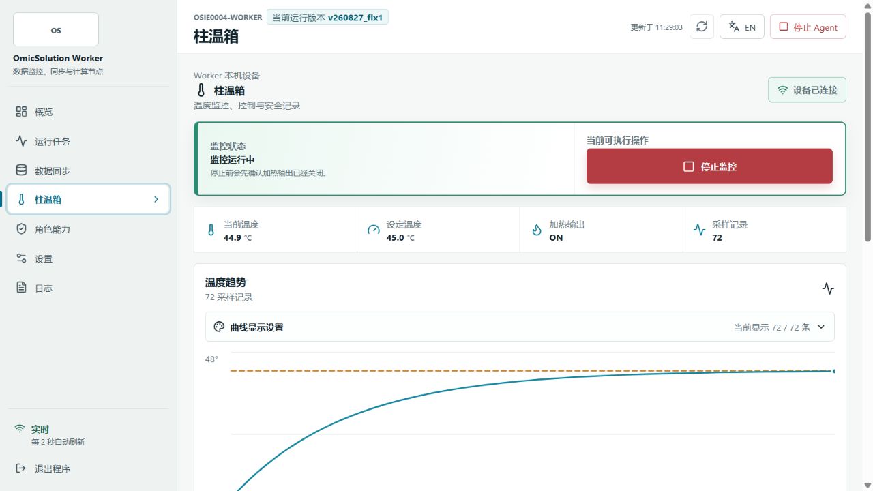Screen dimensions: 873x491
Task: Click the square icon in 停止 Agent
Action: tap(784, 27)
